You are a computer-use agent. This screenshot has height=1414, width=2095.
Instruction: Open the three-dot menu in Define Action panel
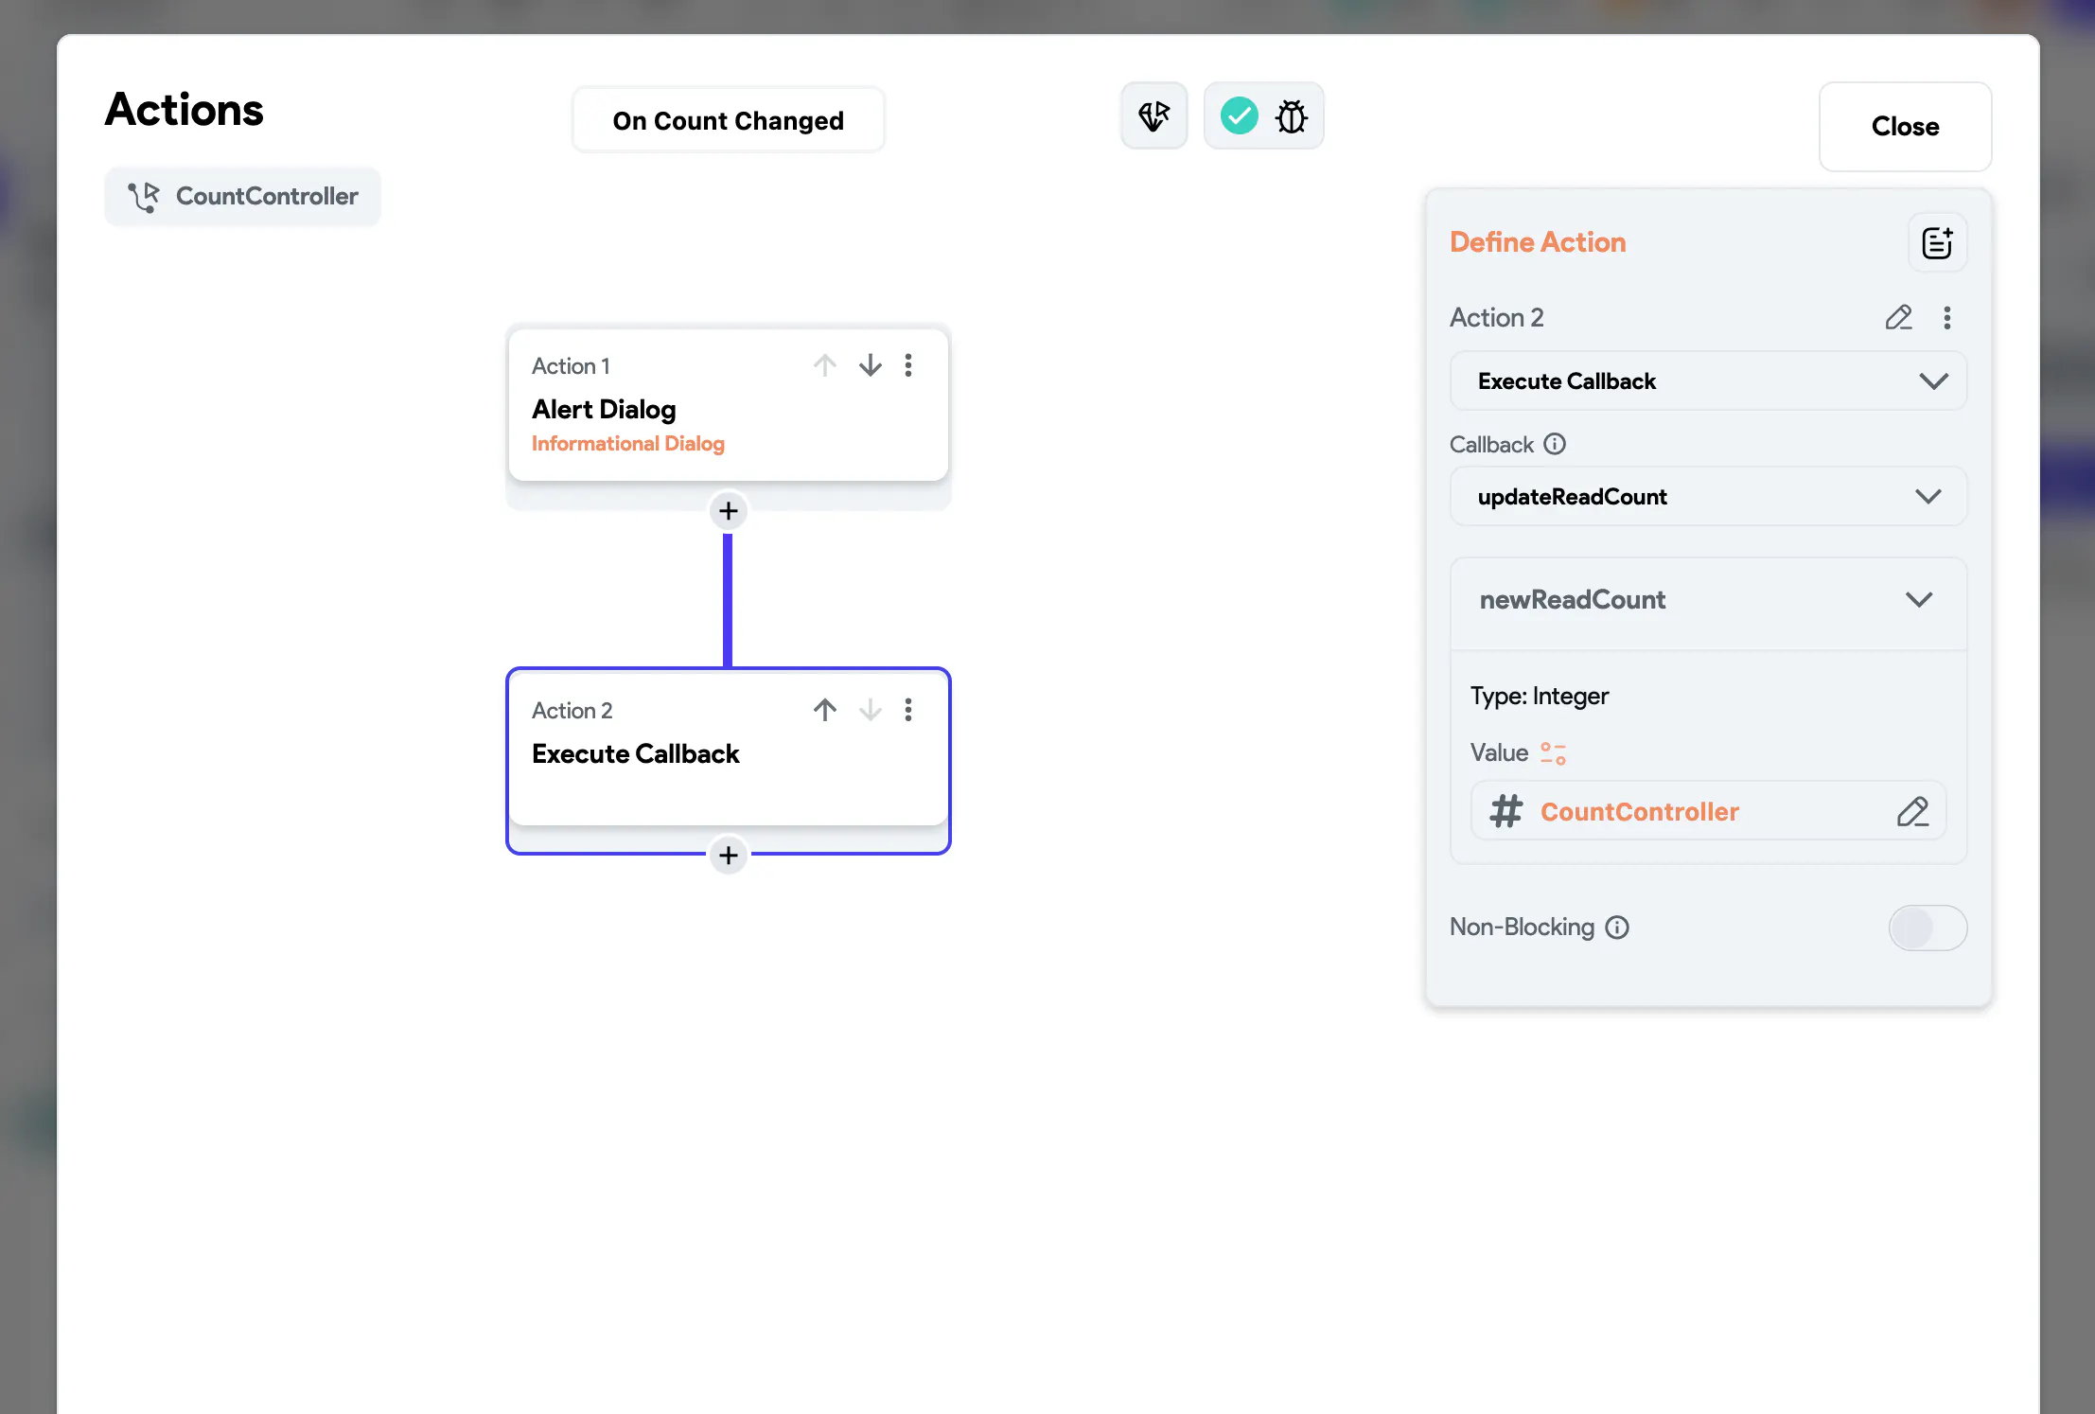1947,317
